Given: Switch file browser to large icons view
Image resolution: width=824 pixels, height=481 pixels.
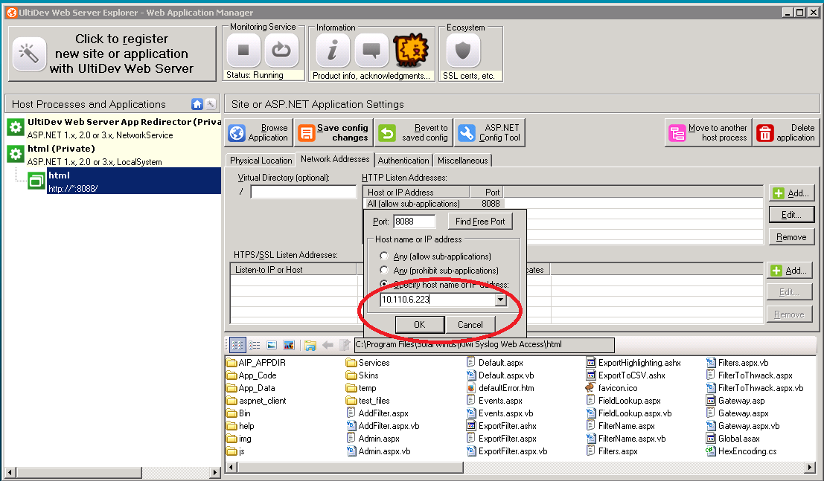Looking at the screenshot, I should tap(237, 345).
